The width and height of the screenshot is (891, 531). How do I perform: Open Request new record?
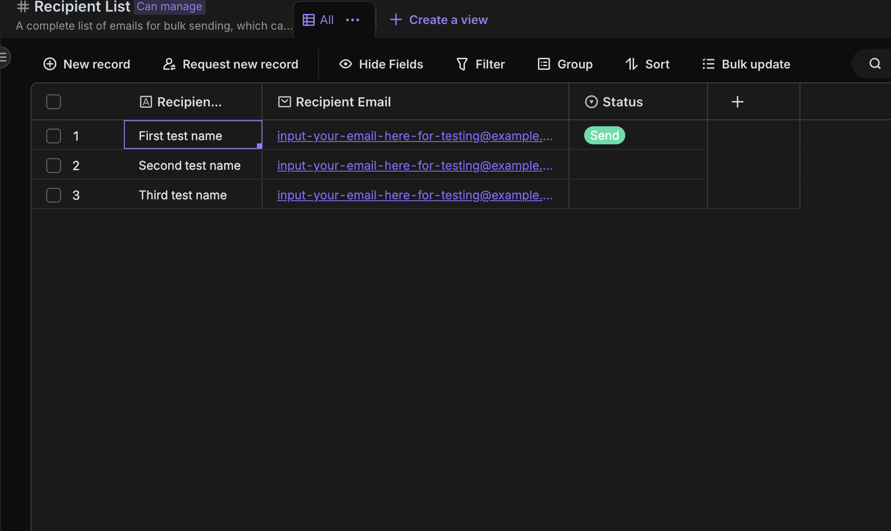point(231,64)
